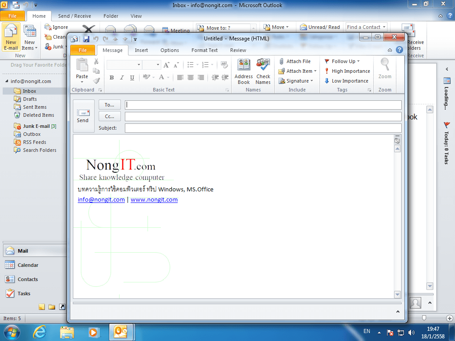
Task: Mark message as High Importance
Action: [347, 71]
